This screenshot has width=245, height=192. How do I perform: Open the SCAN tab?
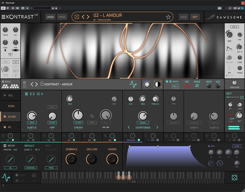pyautogui.click(x=11, y=106)
